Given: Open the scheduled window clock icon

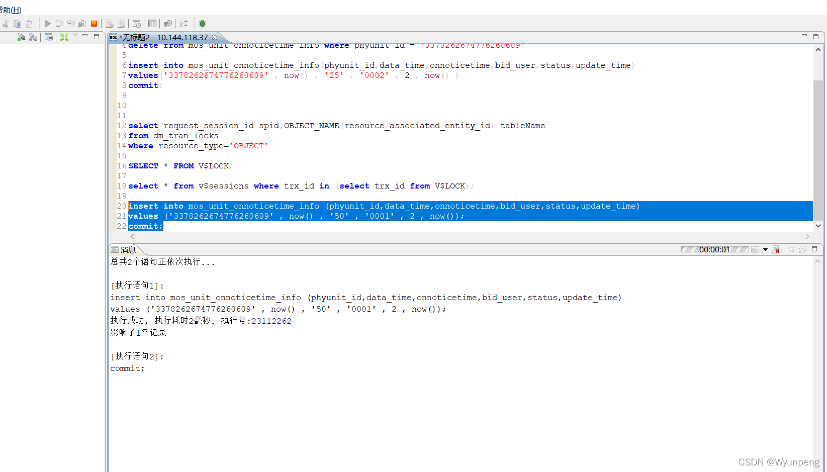Looking at the screenshot, I should coord(137,24).
